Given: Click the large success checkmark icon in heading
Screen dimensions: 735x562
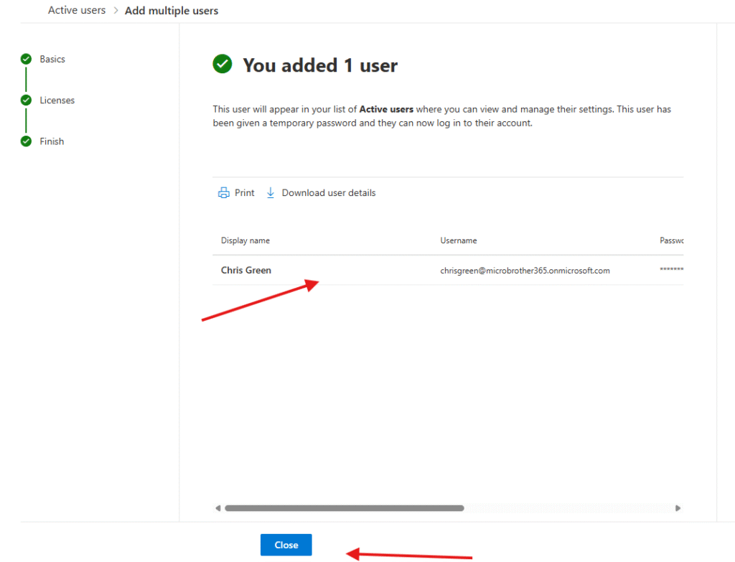Looking at the screenshot, I should tap(223, 65).
